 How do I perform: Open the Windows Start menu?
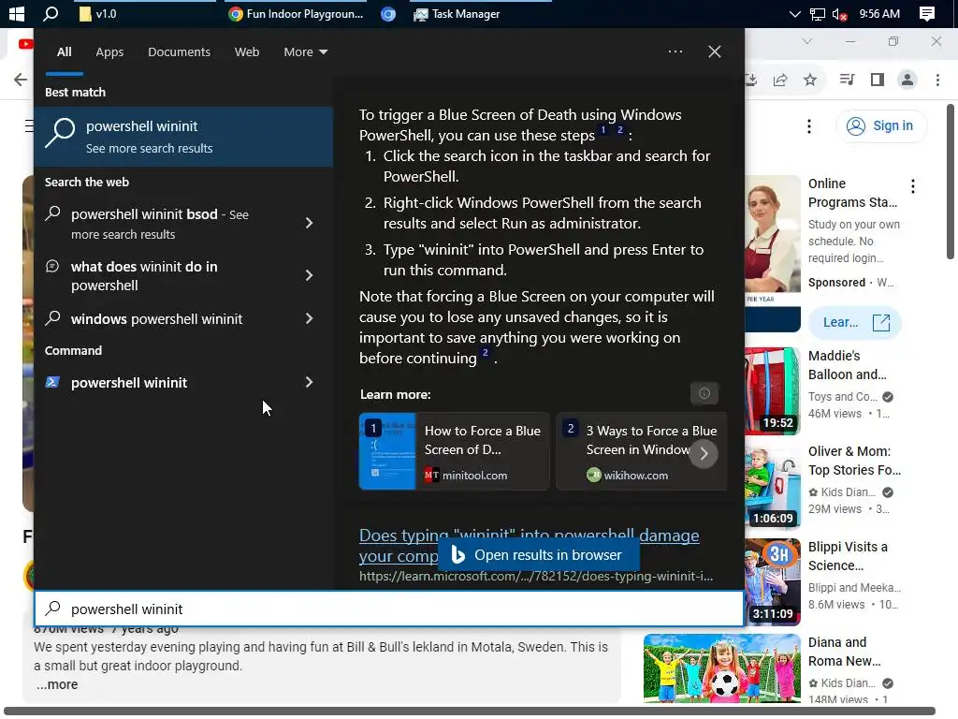[17, 13]
